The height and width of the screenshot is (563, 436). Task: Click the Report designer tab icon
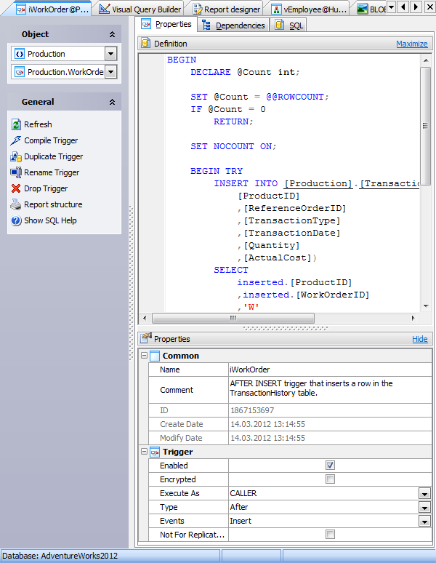click(198, 9)
